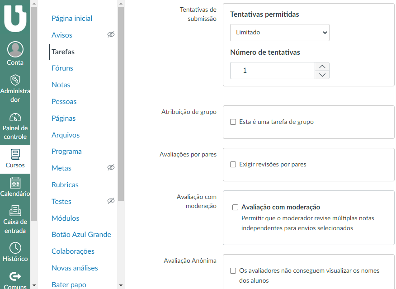Select Módulos from course navigation

coord(66,218)
